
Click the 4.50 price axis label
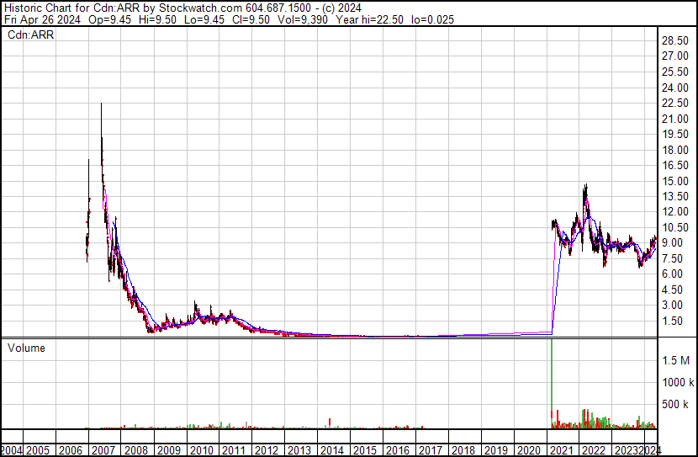point(673,290)
